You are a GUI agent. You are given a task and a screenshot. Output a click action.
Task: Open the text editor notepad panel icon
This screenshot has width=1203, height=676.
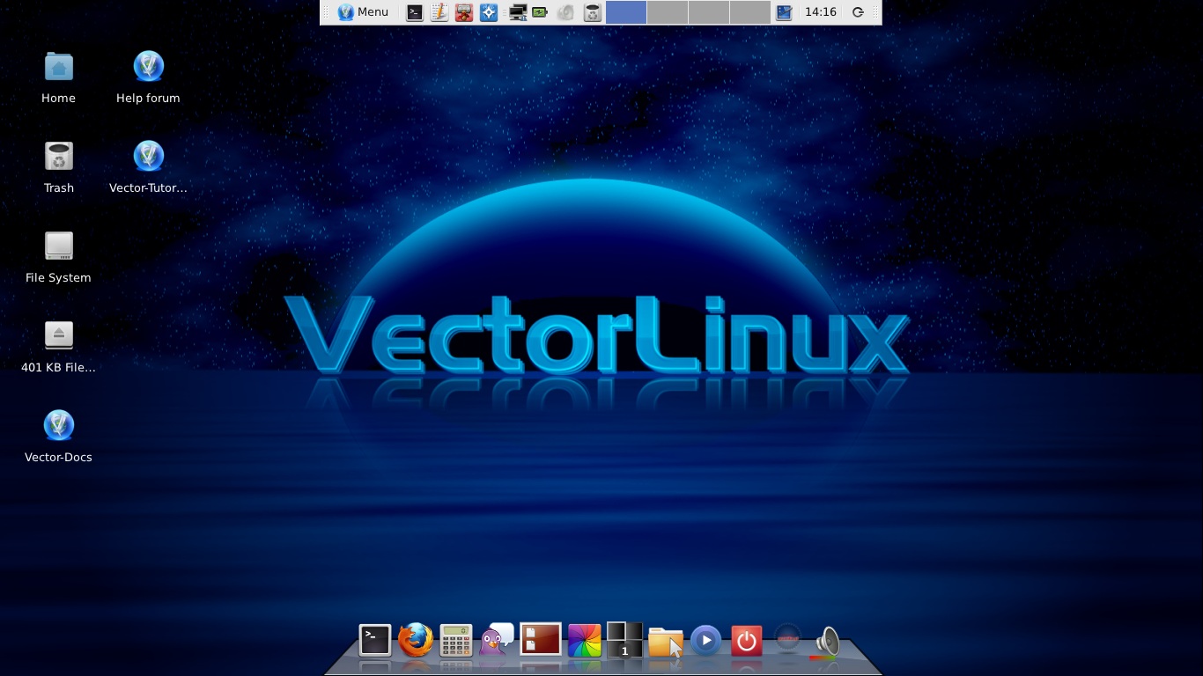[x=439, y=12]
